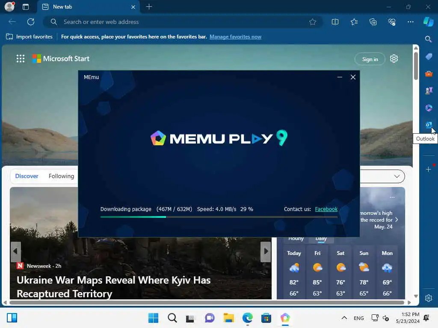This screenshot has width=438, height=328.
Task: Open Edge Settings and more menu
Action: click(x=410, y=22)
